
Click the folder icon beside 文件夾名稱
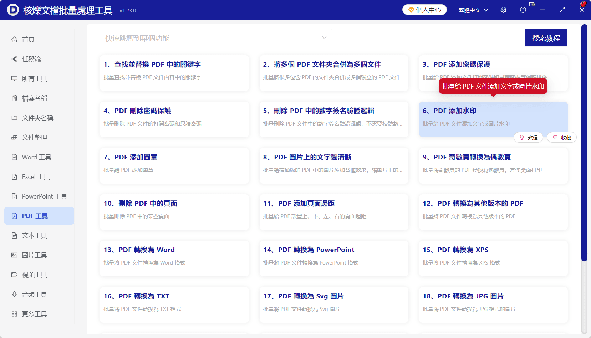tap(14, 118)
